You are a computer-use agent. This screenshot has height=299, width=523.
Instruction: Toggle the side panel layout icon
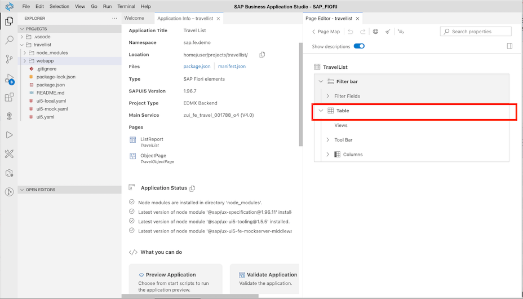coord(509,46)
